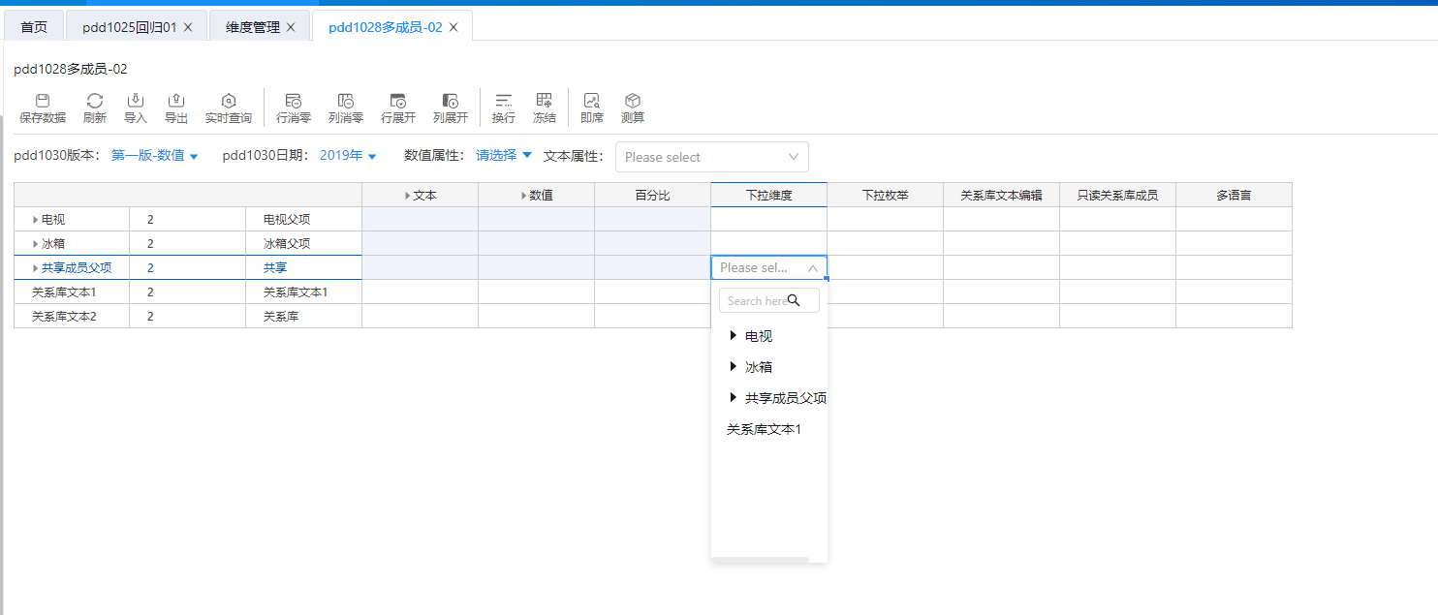Open 实时查询 real-time query tool
The image size is (1438, 615).
coord(228,101)
